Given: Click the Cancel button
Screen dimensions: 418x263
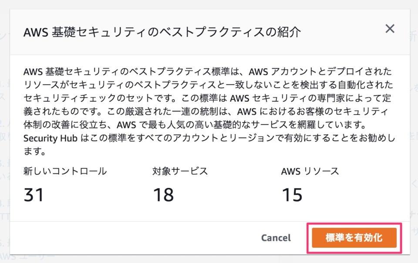Looking at the screenshot, I should [x=276, y=238].
